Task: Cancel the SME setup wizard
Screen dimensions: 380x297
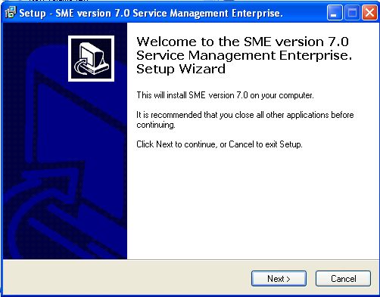Action: click(343, 279)
